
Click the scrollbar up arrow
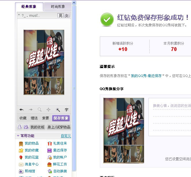pos(74,3)
